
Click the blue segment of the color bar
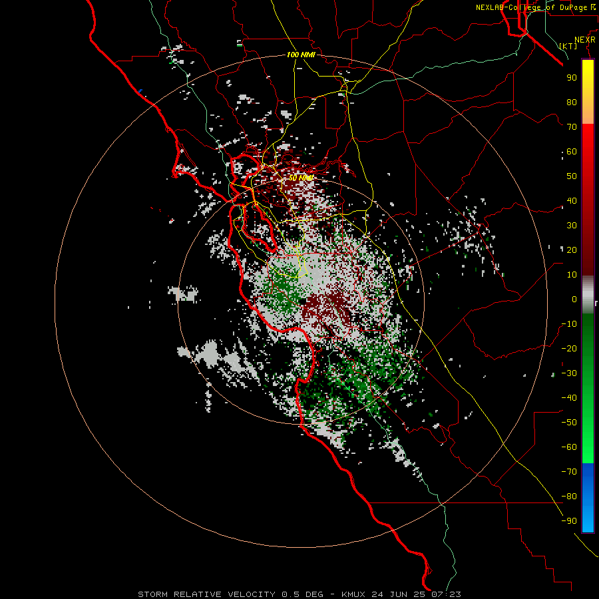pos(588,498)
